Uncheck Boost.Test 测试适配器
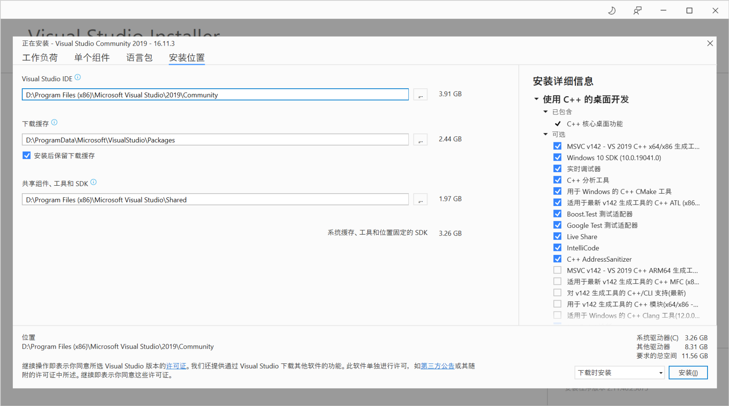 [557, 214]
